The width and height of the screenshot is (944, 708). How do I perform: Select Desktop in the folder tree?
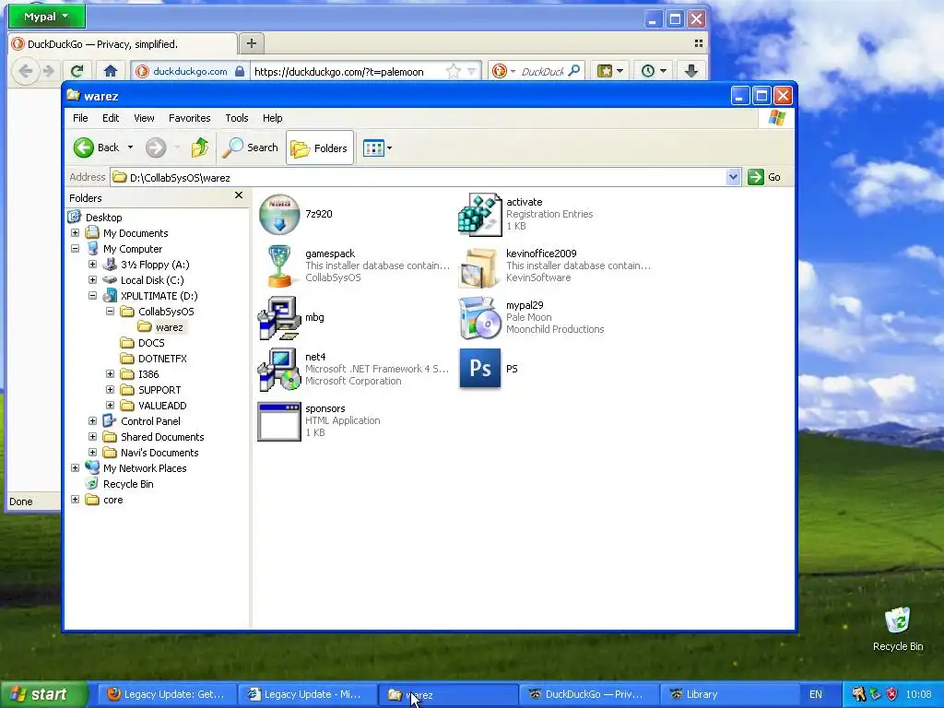(103, 218)
